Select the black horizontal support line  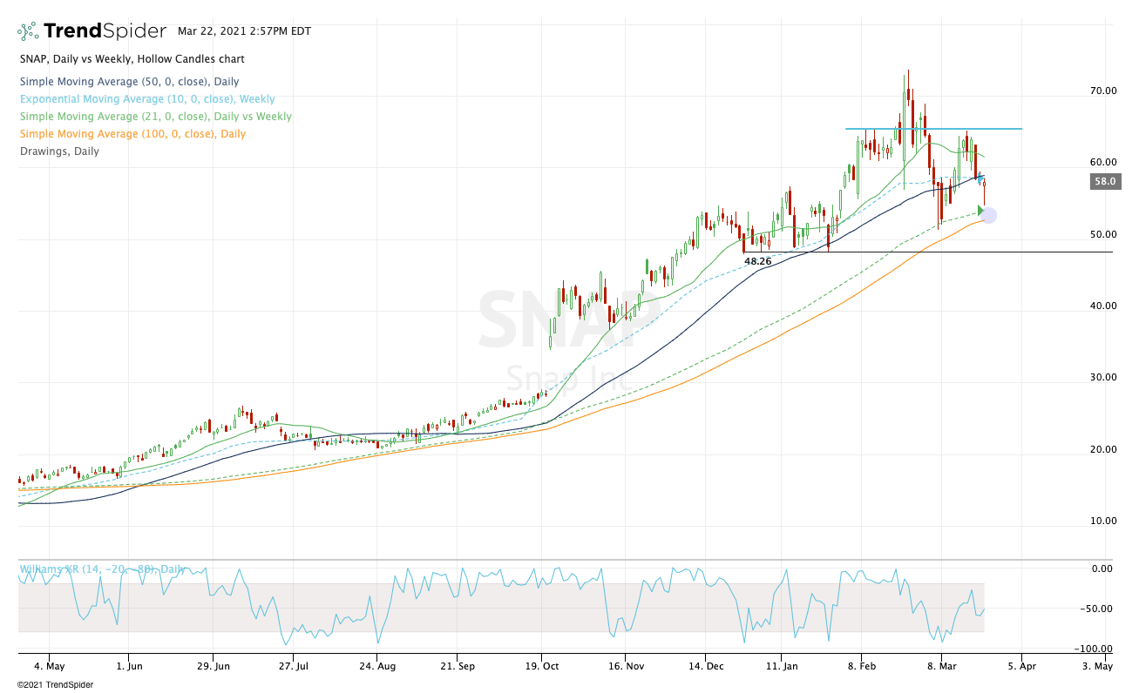(x=959, y=252)
